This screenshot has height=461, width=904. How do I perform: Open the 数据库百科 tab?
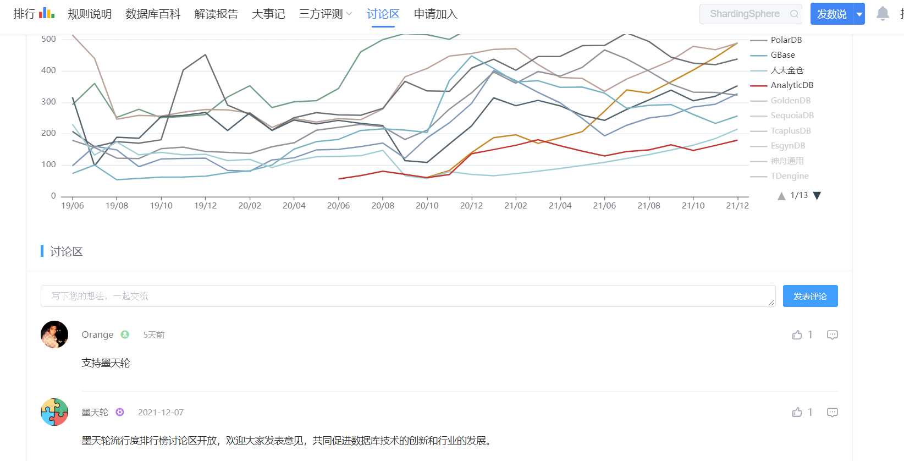(x=153, y=14)
